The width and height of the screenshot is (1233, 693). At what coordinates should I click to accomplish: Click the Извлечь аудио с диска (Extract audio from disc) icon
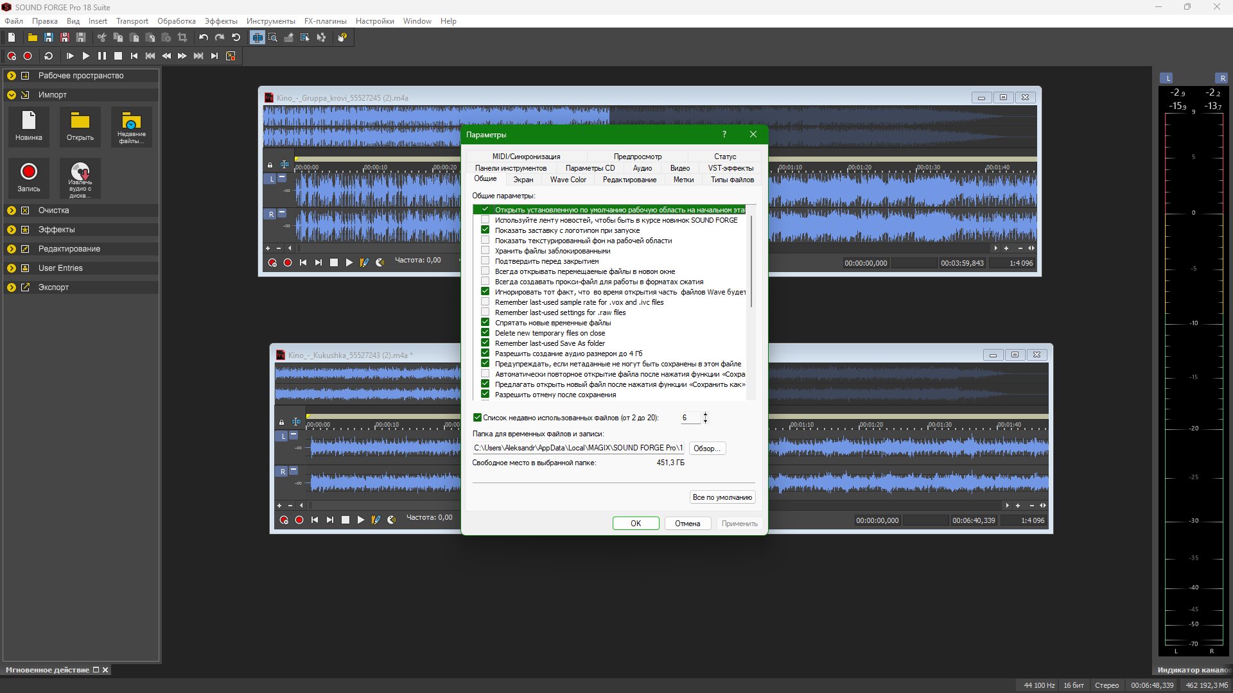click(80, 178)
